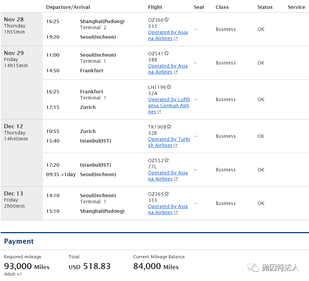Open external link icon for LH1196 operator

pos(159,112)
